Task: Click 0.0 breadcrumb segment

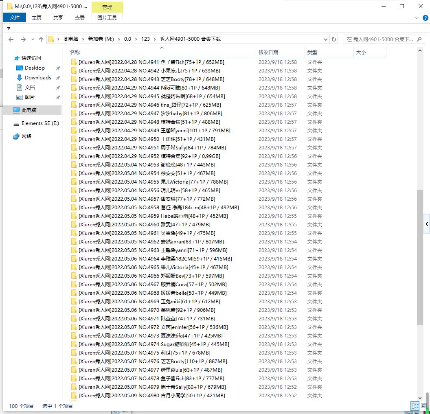Action: point(127,39)
